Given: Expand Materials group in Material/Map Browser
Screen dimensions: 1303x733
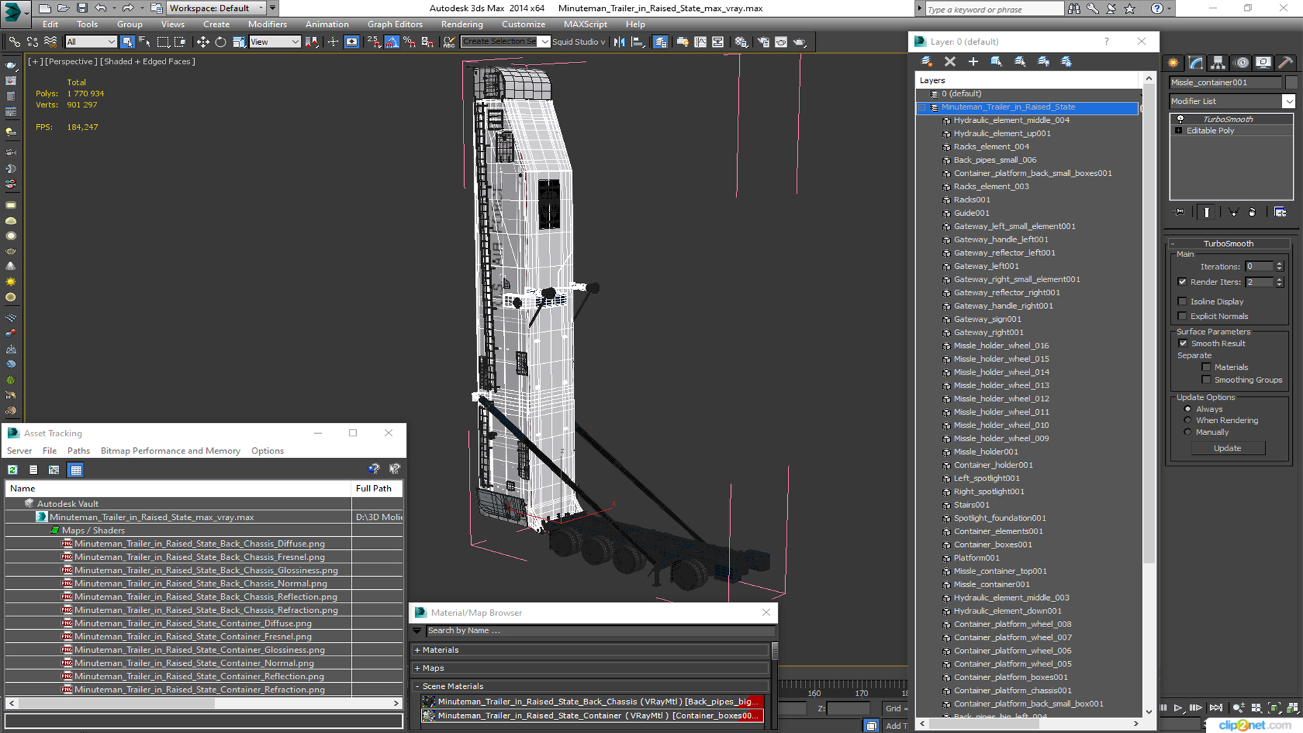Looking at the screenshot, I should [417, 650].
